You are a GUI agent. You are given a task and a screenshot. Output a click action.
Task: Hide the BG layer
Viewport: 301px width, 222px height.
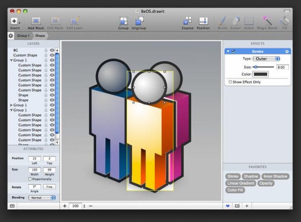point(52,50)
